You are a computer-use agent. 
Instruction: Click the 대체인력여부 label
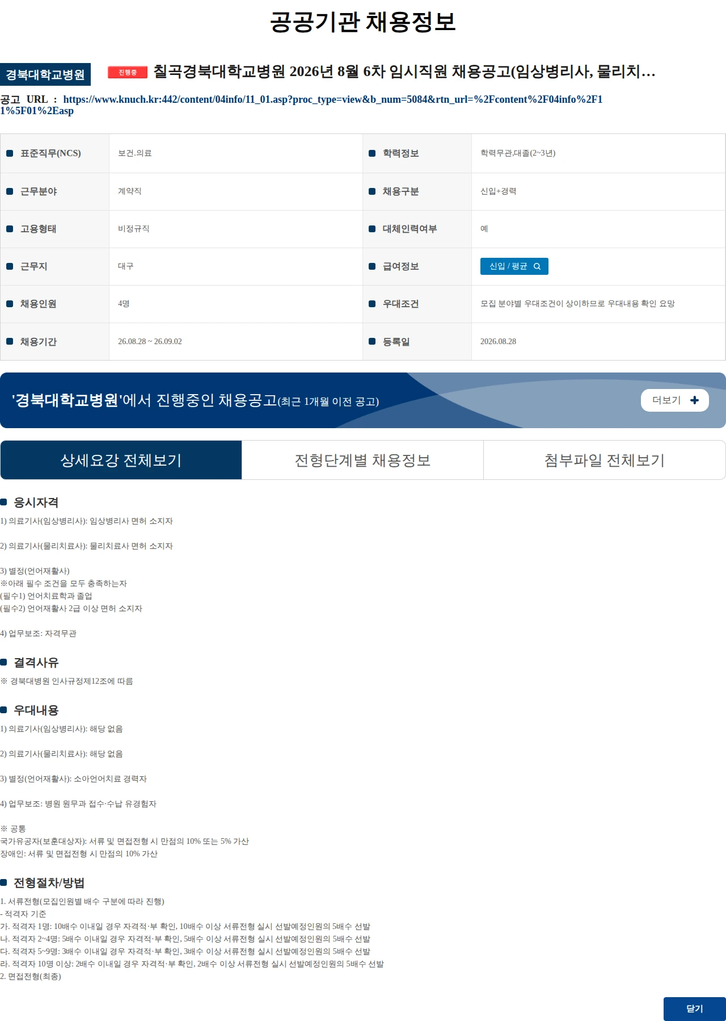point(410,229)
